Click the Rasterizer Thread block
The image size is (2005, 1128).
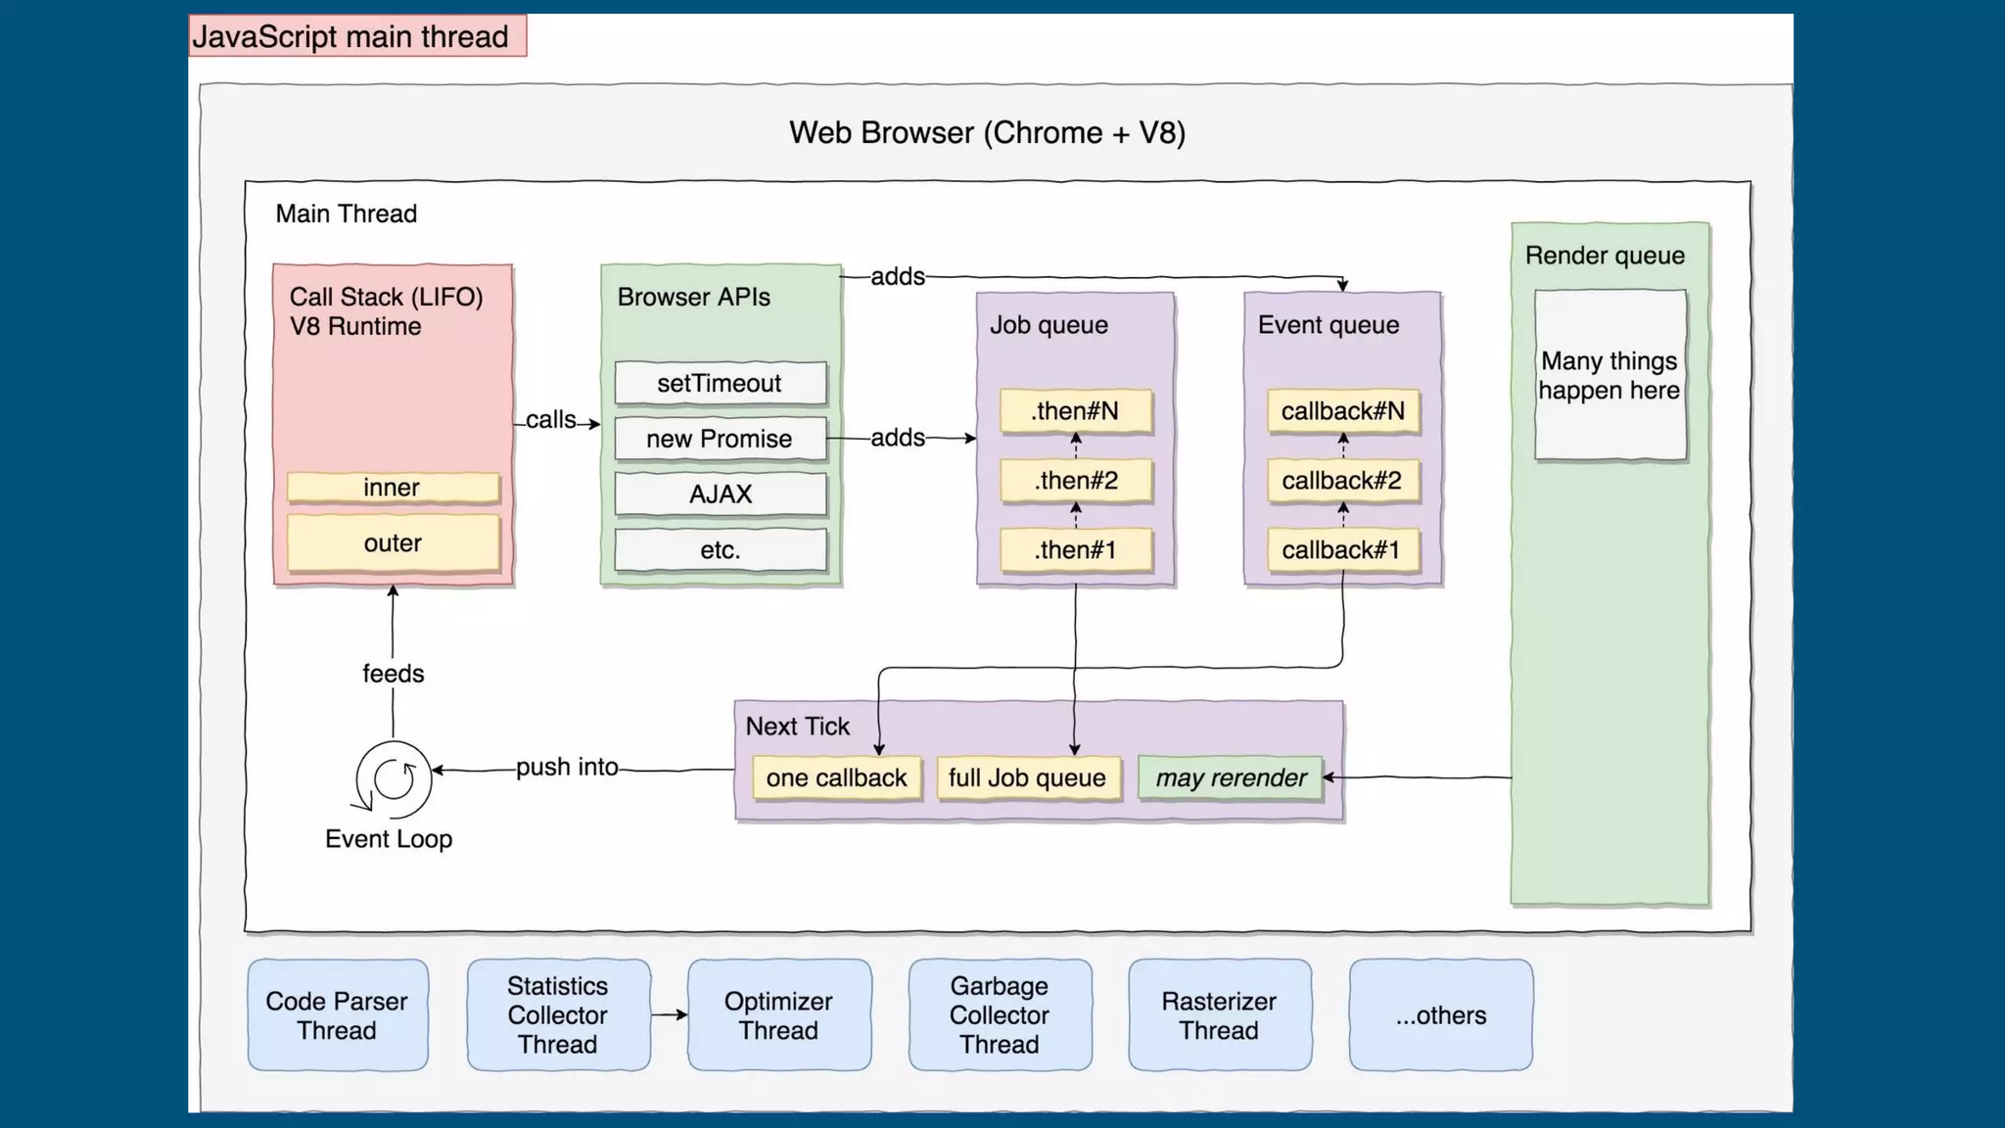click(x=1219, y=1015)
